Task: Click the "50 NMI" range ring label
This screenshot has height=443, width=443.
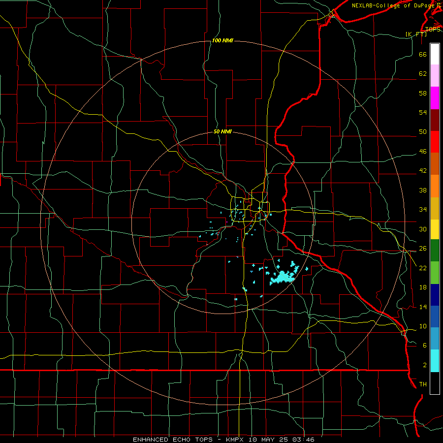Action: [x=222, y=131]
